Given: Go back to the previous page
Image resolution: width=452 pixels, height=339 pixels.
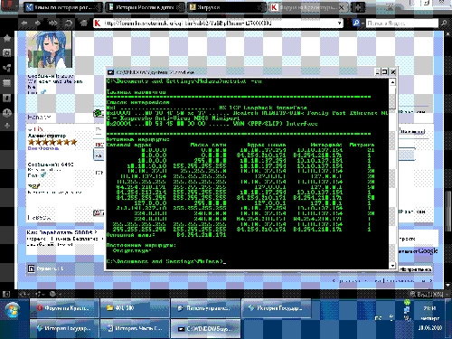Looking at the screenshot, I should pos(24,23).
